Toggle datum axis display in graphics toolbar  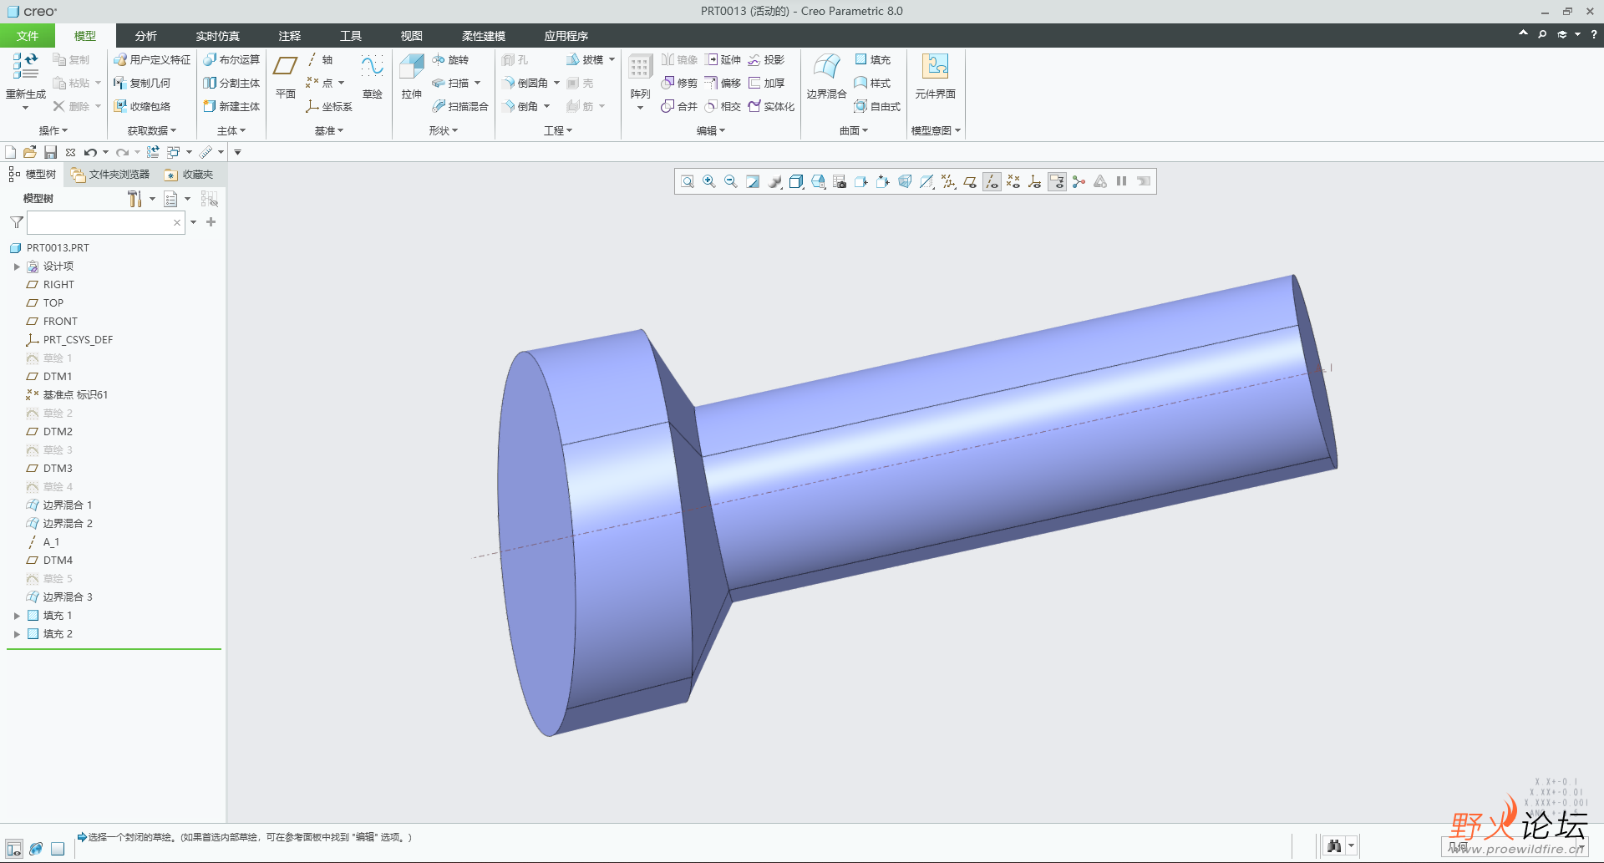(992, 182)
